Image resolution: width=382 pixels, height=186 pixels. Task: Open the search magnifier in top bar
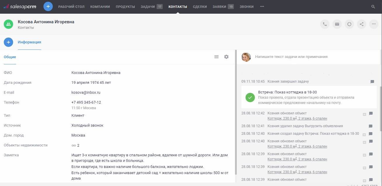(373, 6)
